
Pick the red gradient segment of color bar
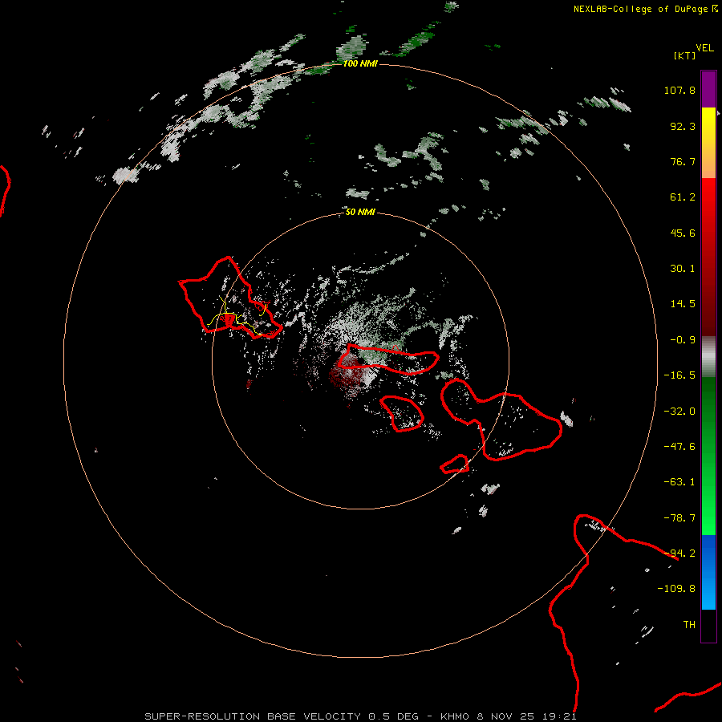pyautogui.click(x=708, y=257)
